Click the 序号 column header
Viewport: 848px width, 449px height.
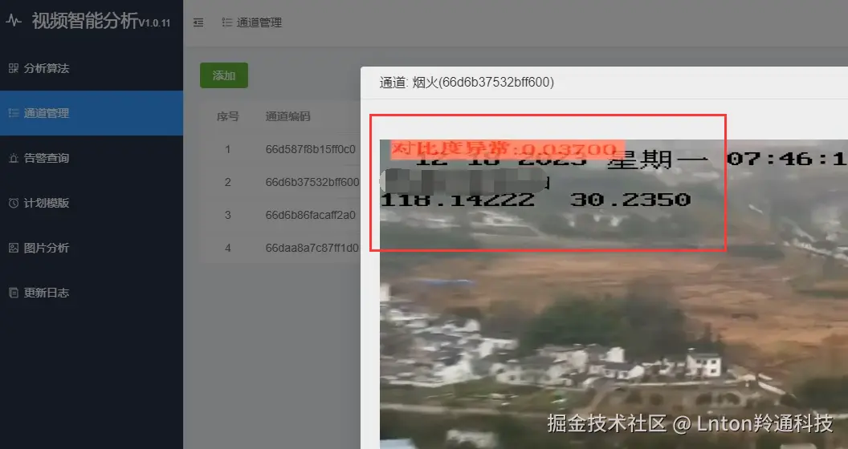[x=228, y=116]
